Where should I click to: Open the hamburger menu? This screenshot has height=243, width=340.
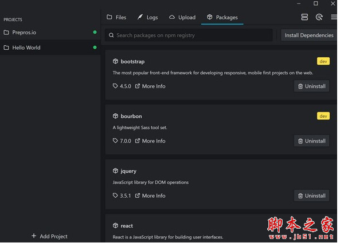click(x=334, y=17)
